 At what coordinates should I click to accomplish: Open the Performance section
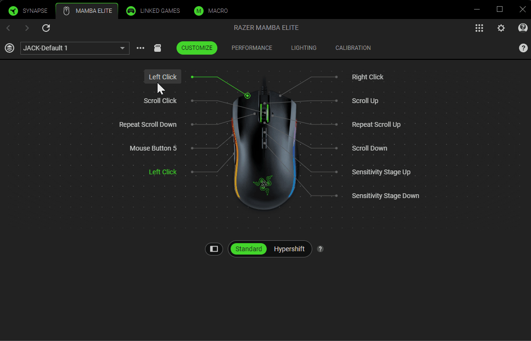click(252, 48)
